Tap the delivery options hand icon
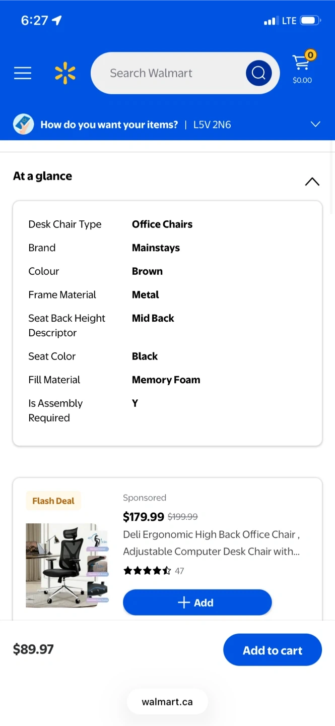335x726 pixels. (x=24, y=124)
